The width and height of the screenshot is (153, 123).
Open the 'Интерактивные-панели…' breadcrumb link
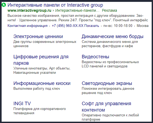(77, 10)
